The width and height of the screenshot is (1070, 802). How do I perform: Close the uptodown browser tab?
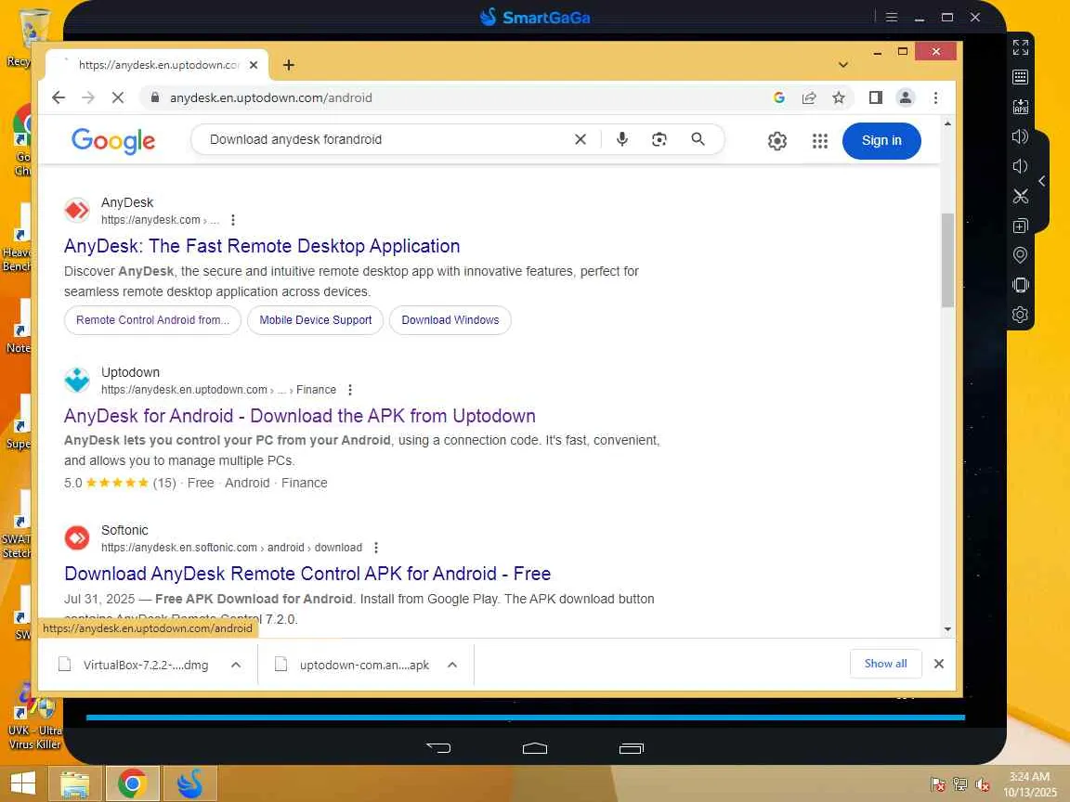point(254,65)
